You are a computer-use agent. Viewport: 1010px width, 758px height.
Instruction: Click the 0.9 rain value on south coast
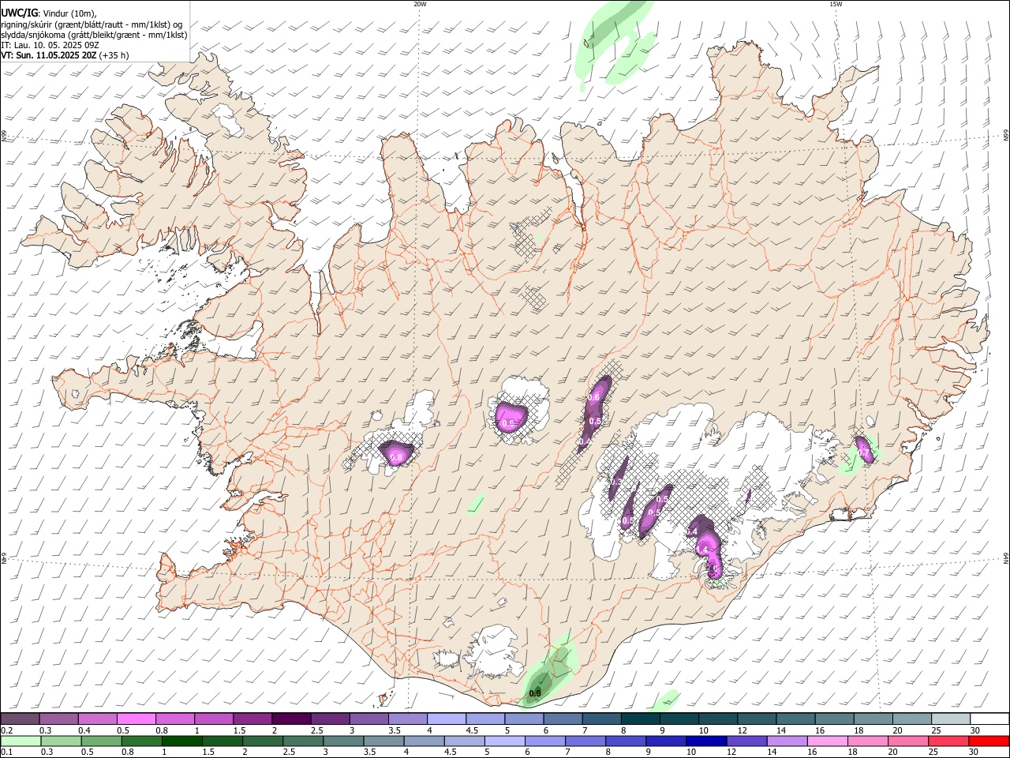(x=535, y=693)
